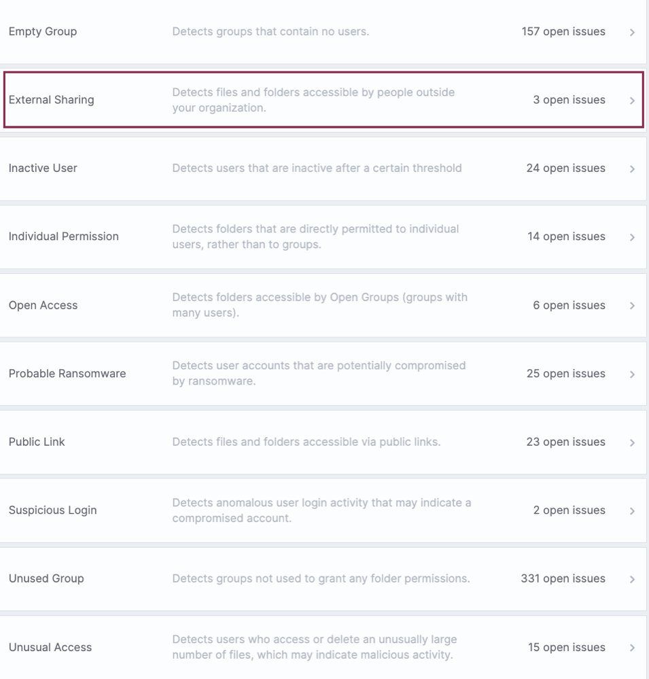Image resolution: width=649 pixels, height=679 pixels.
Task: Click the Suspicious Login chevron icon
Action: [x=632, y=511]
